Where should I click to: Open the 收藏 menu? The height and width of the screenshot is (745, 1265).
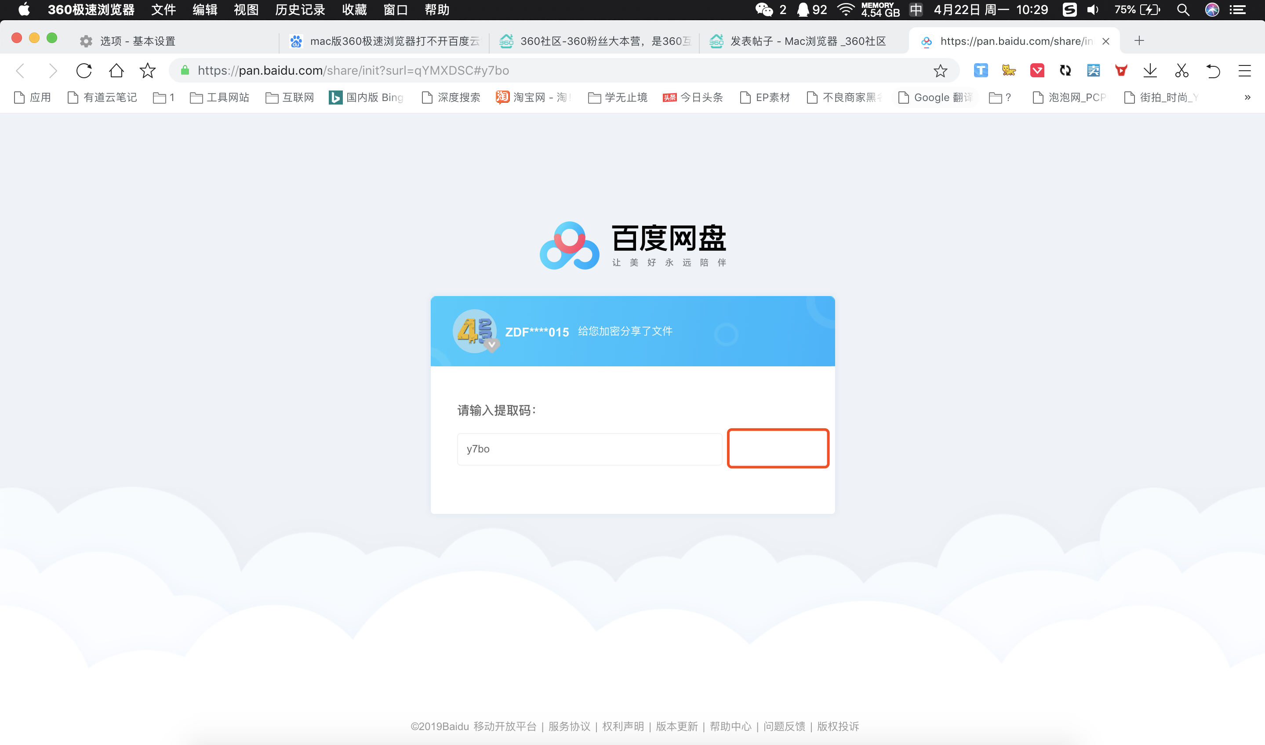point(354,10)
